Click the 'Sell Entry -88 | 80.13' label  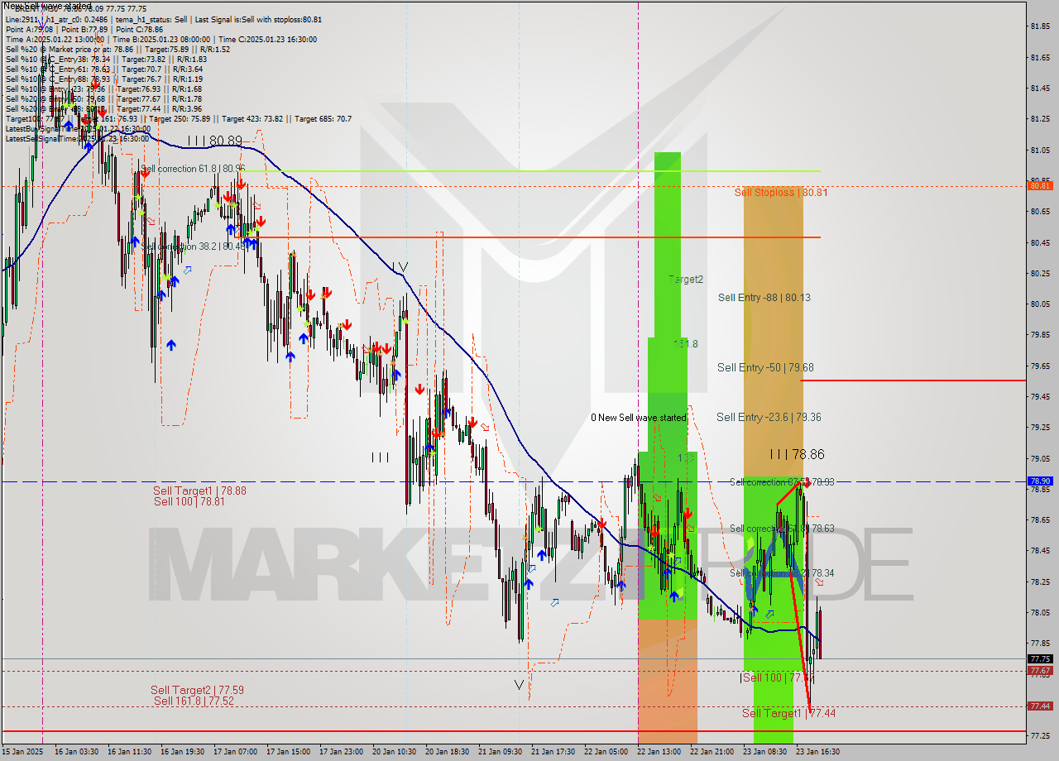click(x=764, y=298)
